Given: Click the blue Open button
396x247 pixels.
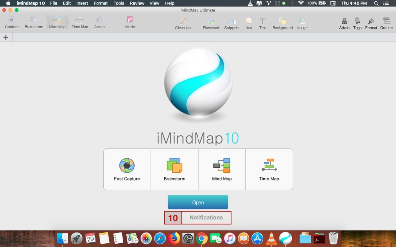Looking at the screenshot, I should (198, 202).
